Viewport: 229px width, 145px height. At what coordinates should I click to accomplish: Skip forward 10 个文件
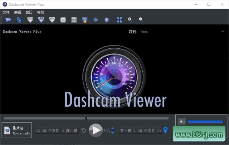coord(150,131)
